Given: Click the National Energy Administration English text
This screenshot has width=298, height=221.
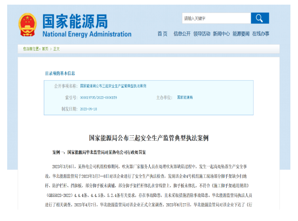Looking at the screenshot, I should coord(87,34).
